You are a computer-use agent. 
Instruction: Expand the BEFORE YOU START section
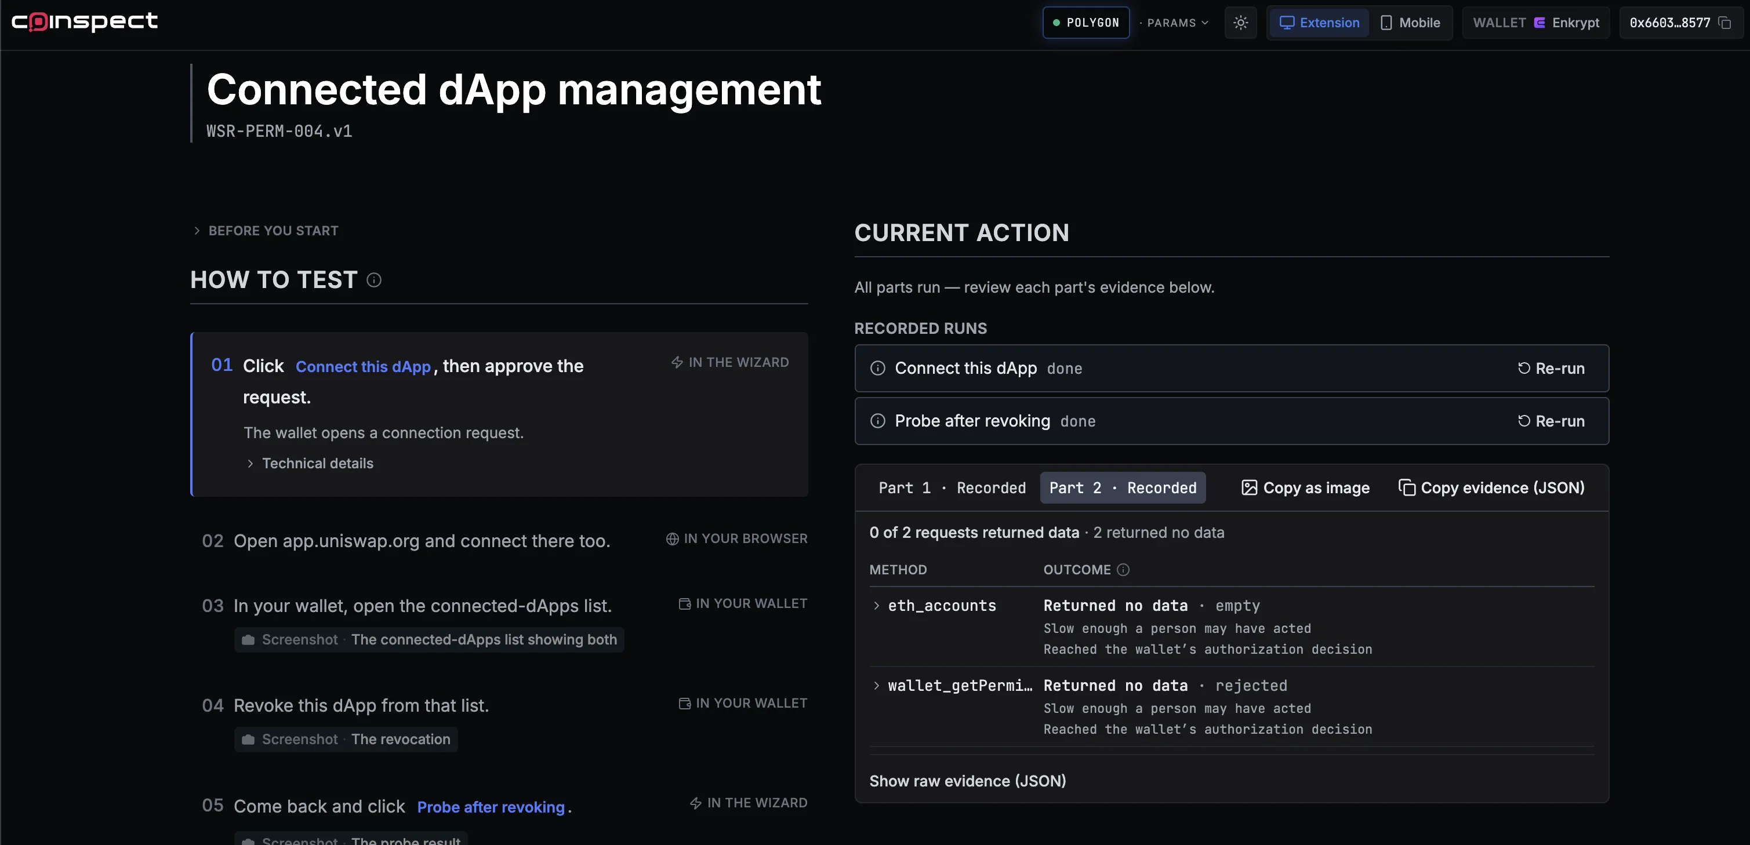click(266, 231)
